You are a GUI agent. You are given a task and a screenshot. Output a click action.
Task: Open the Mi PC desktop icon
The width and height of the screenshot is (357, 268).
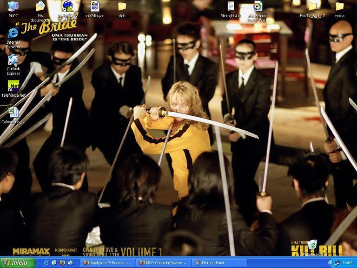tap(13, 7)
